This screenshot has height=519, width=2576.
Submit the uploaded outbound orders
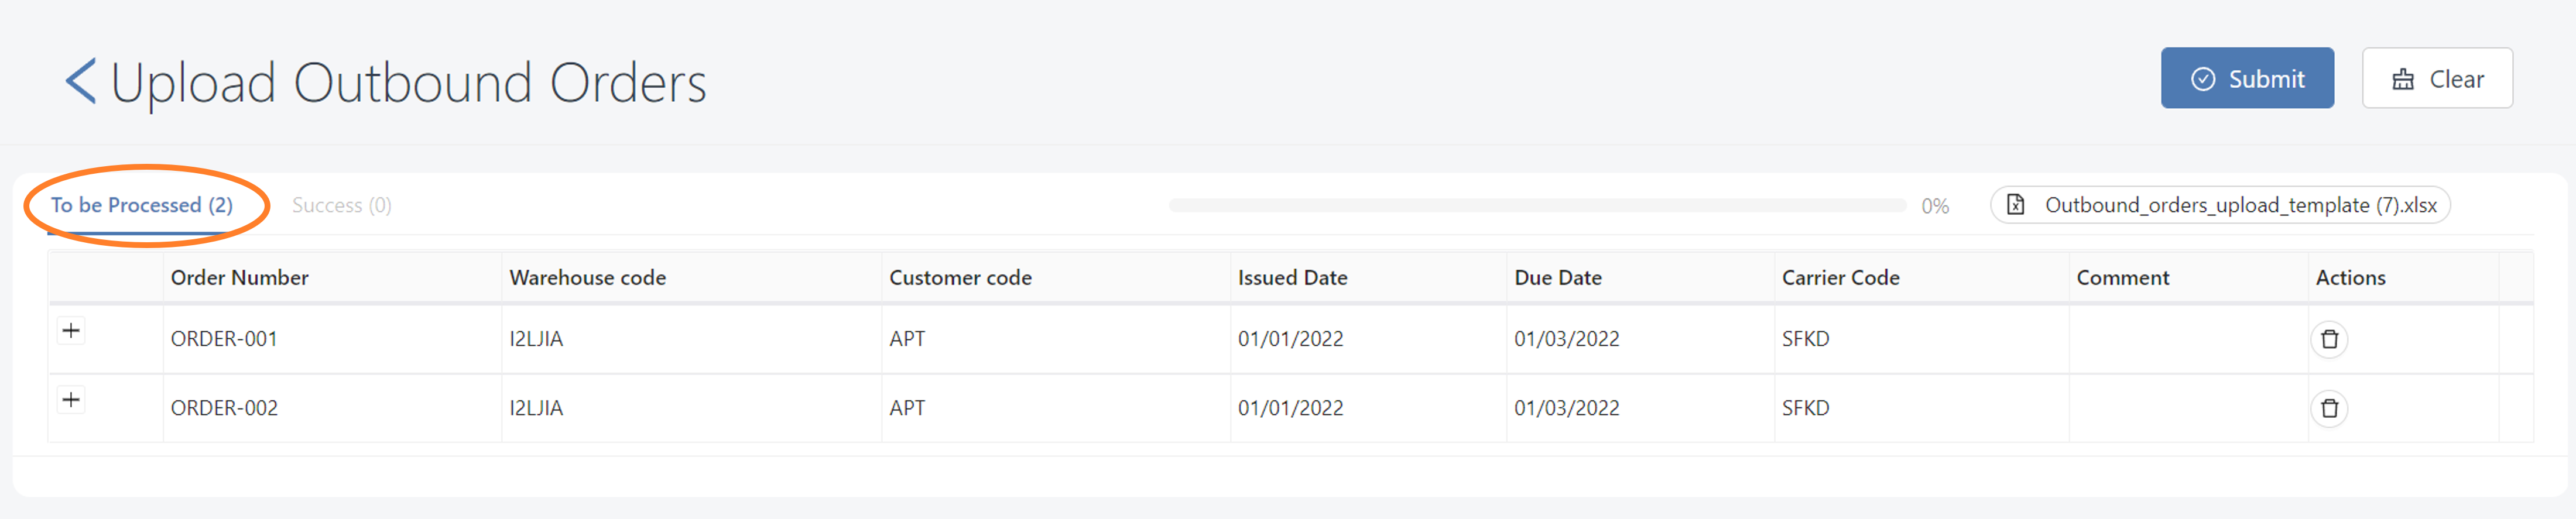(2246, 79)
